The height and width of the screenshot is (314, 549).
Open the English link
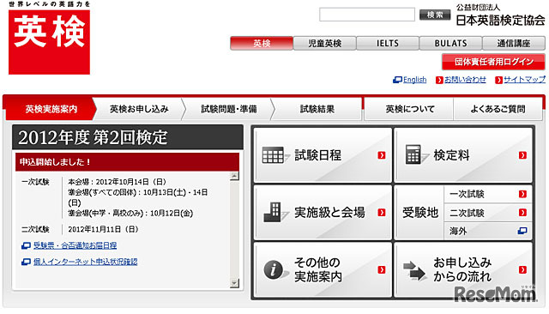coord(414,80)
